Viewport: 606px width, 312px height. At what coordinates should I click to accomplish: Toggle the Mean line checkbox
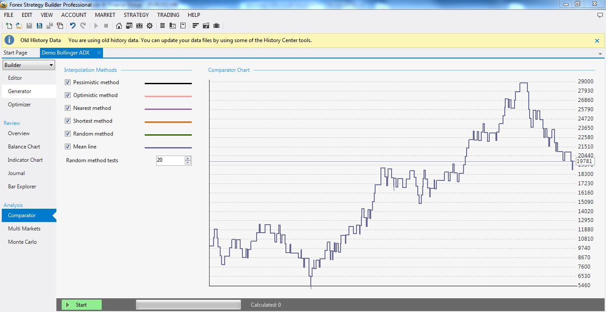(x=68, y=147)
